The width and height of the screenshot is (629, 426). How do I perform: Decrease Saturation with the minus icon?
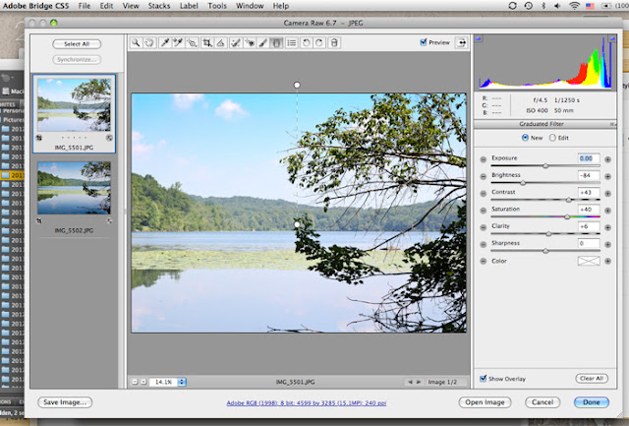click(484, 211)
